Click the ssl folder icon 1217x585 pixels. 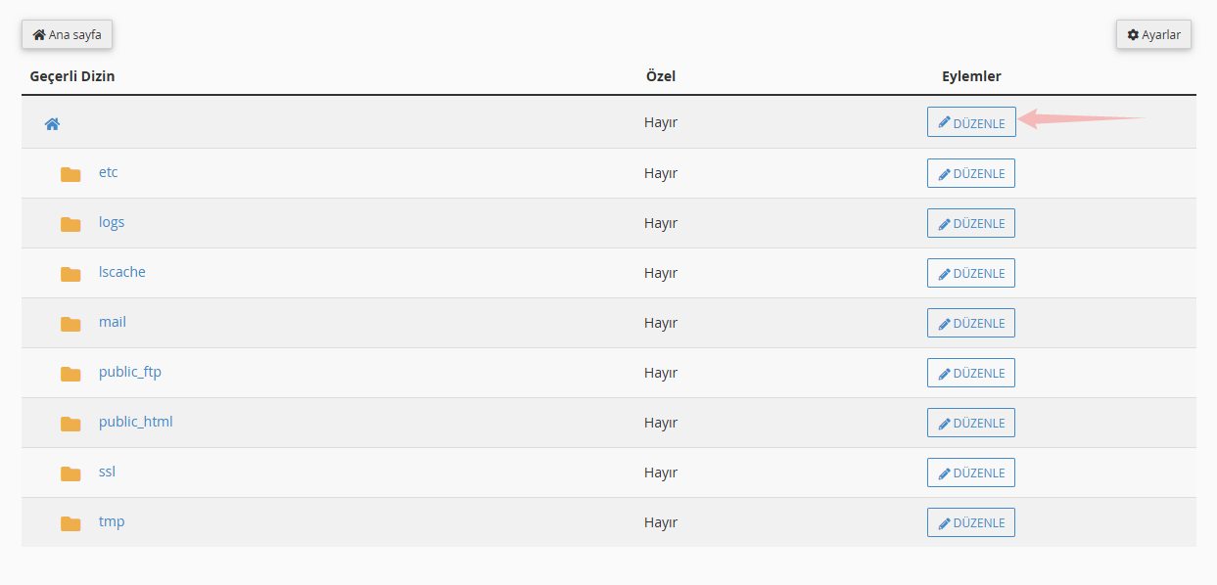pos(70,473)
